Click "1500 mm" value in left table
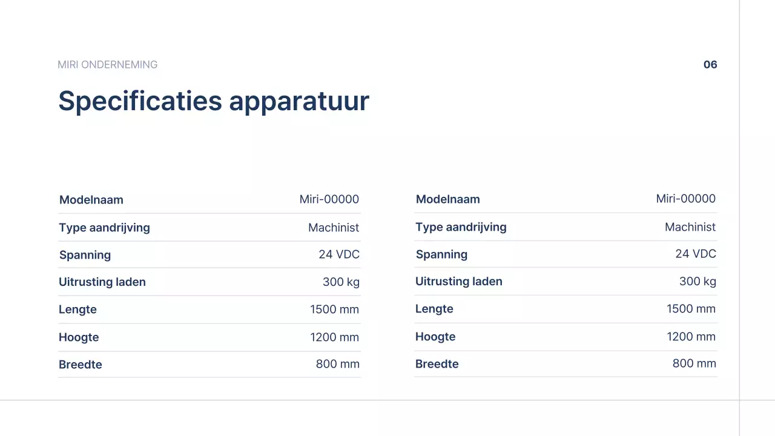This screenshot has height=436, width=775. click(334, 309)
